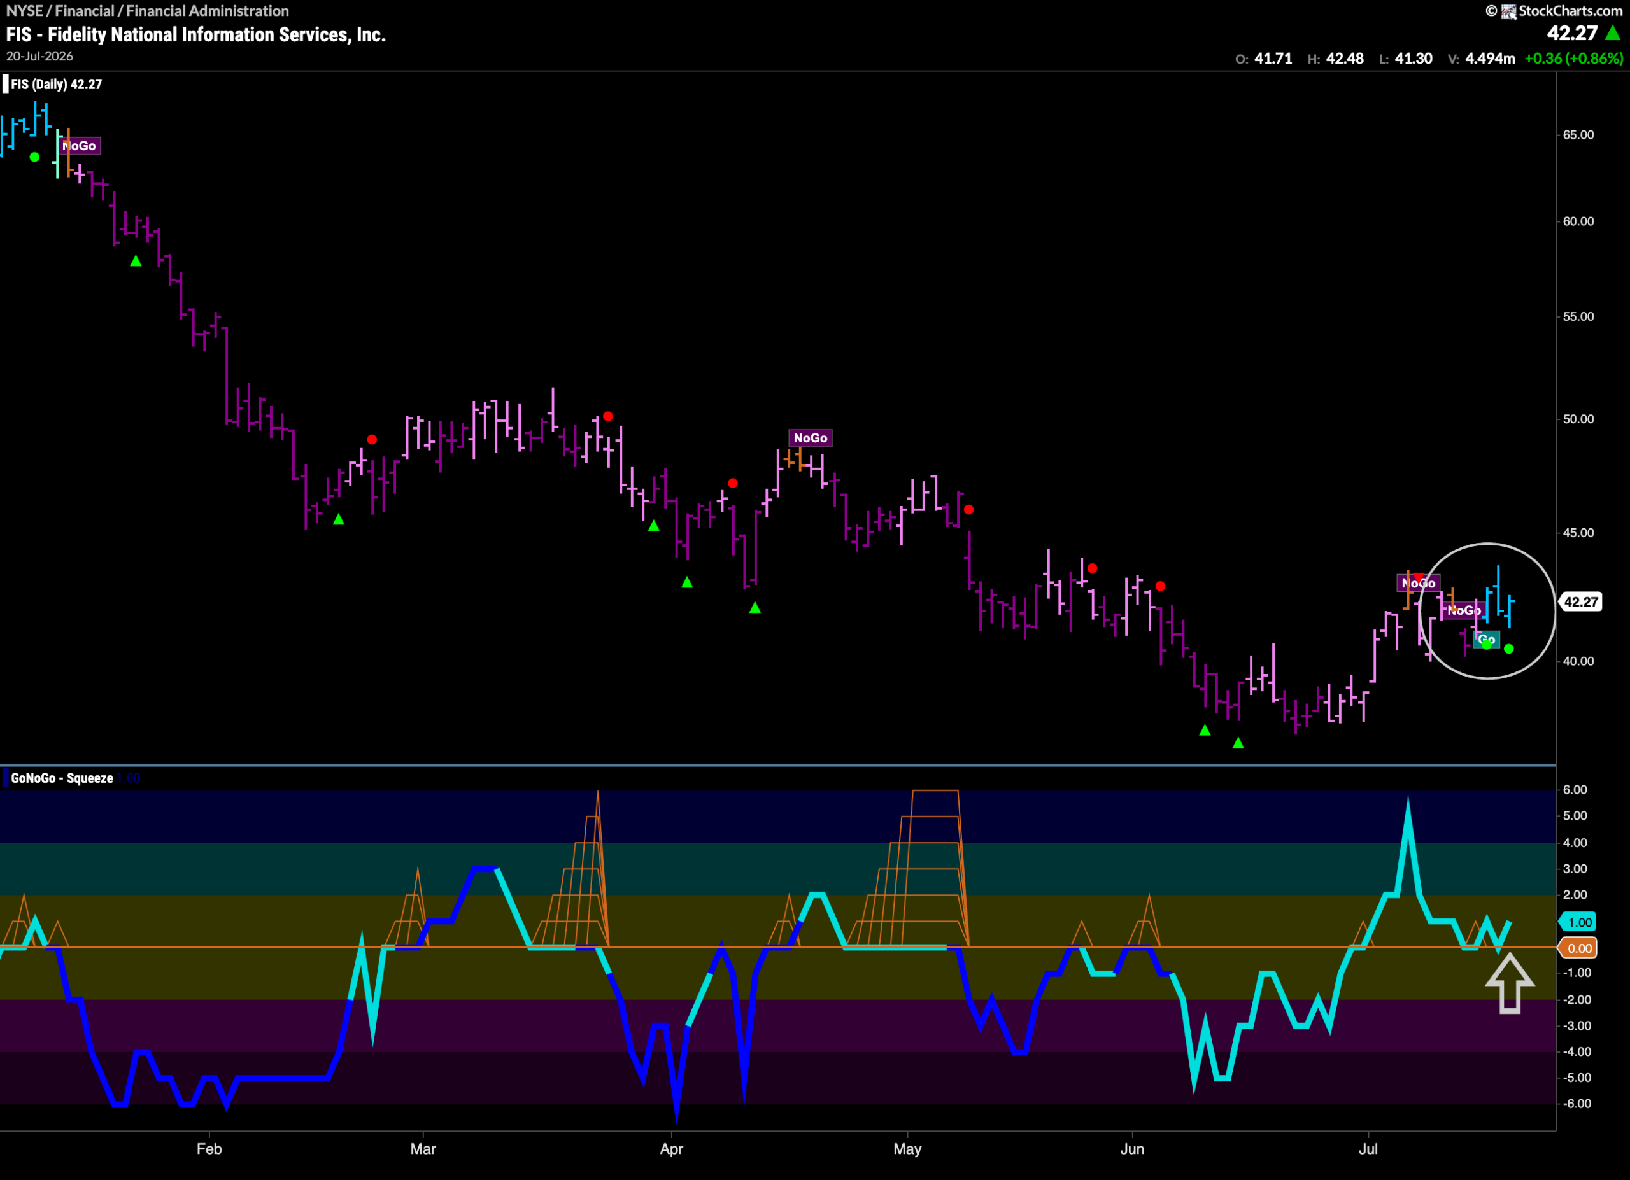Click the red dot just after the Jun label
1630x1180 pixels.
1160,587
